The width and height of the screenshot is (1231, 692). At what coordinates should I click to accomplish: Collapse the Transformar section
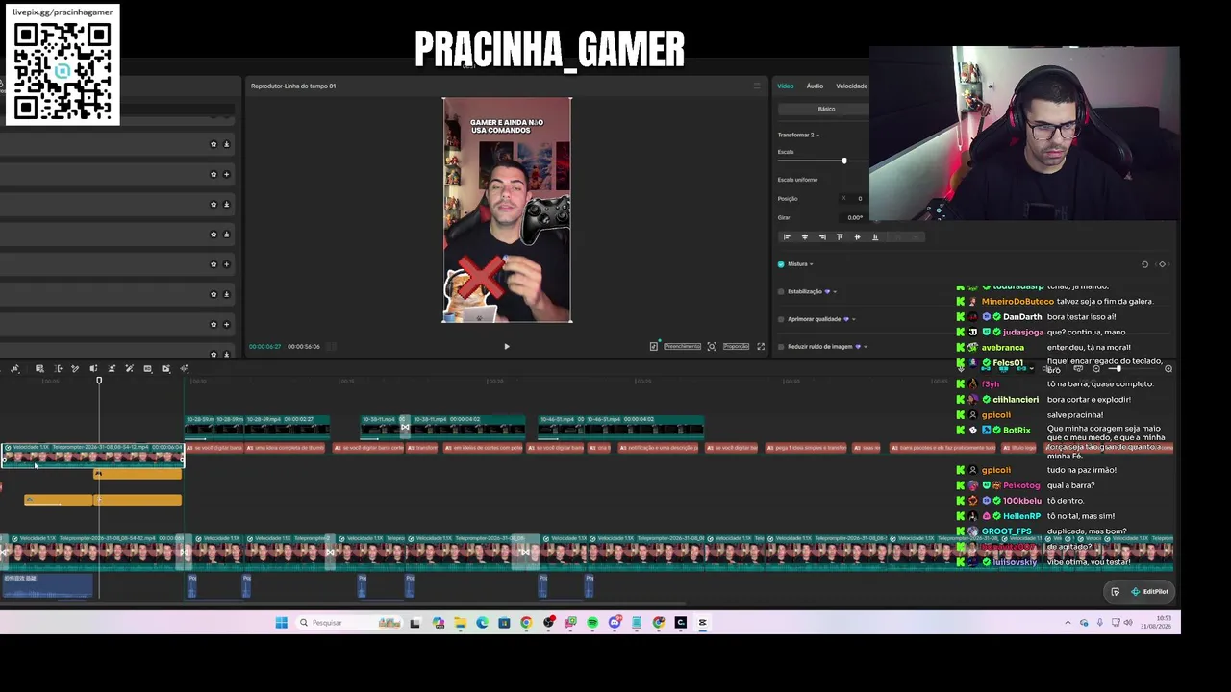tap(817, 135)
